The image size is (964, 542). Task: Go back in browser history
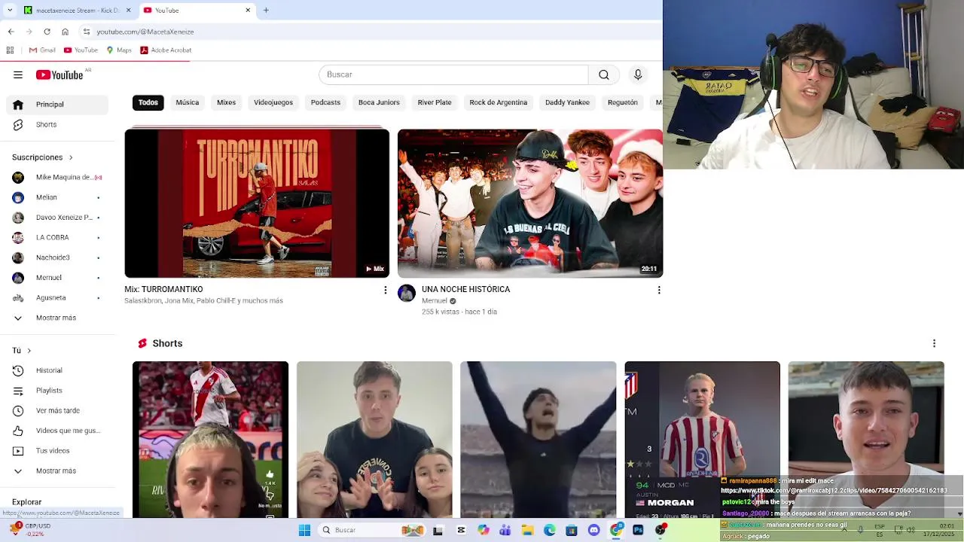click(x=11, y=32)
